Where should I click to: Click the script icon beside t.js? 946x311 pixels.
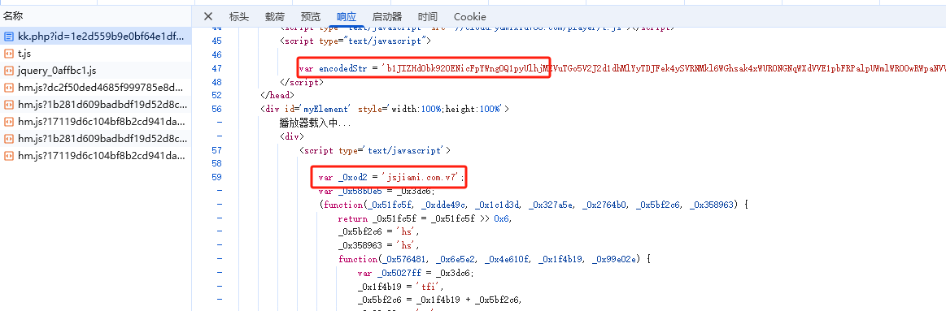pyautogui.click(x=8, y=53)
